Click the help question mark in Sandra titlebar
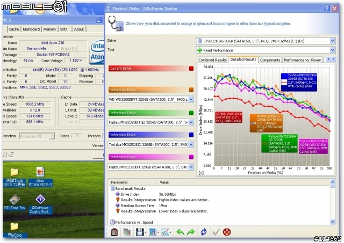 click(327, 9)
